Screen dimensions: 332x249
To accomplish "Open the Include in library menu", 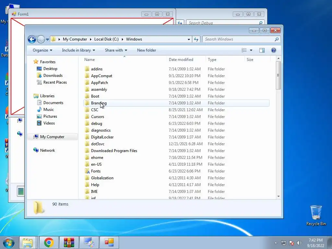I will tap(78, 50).
